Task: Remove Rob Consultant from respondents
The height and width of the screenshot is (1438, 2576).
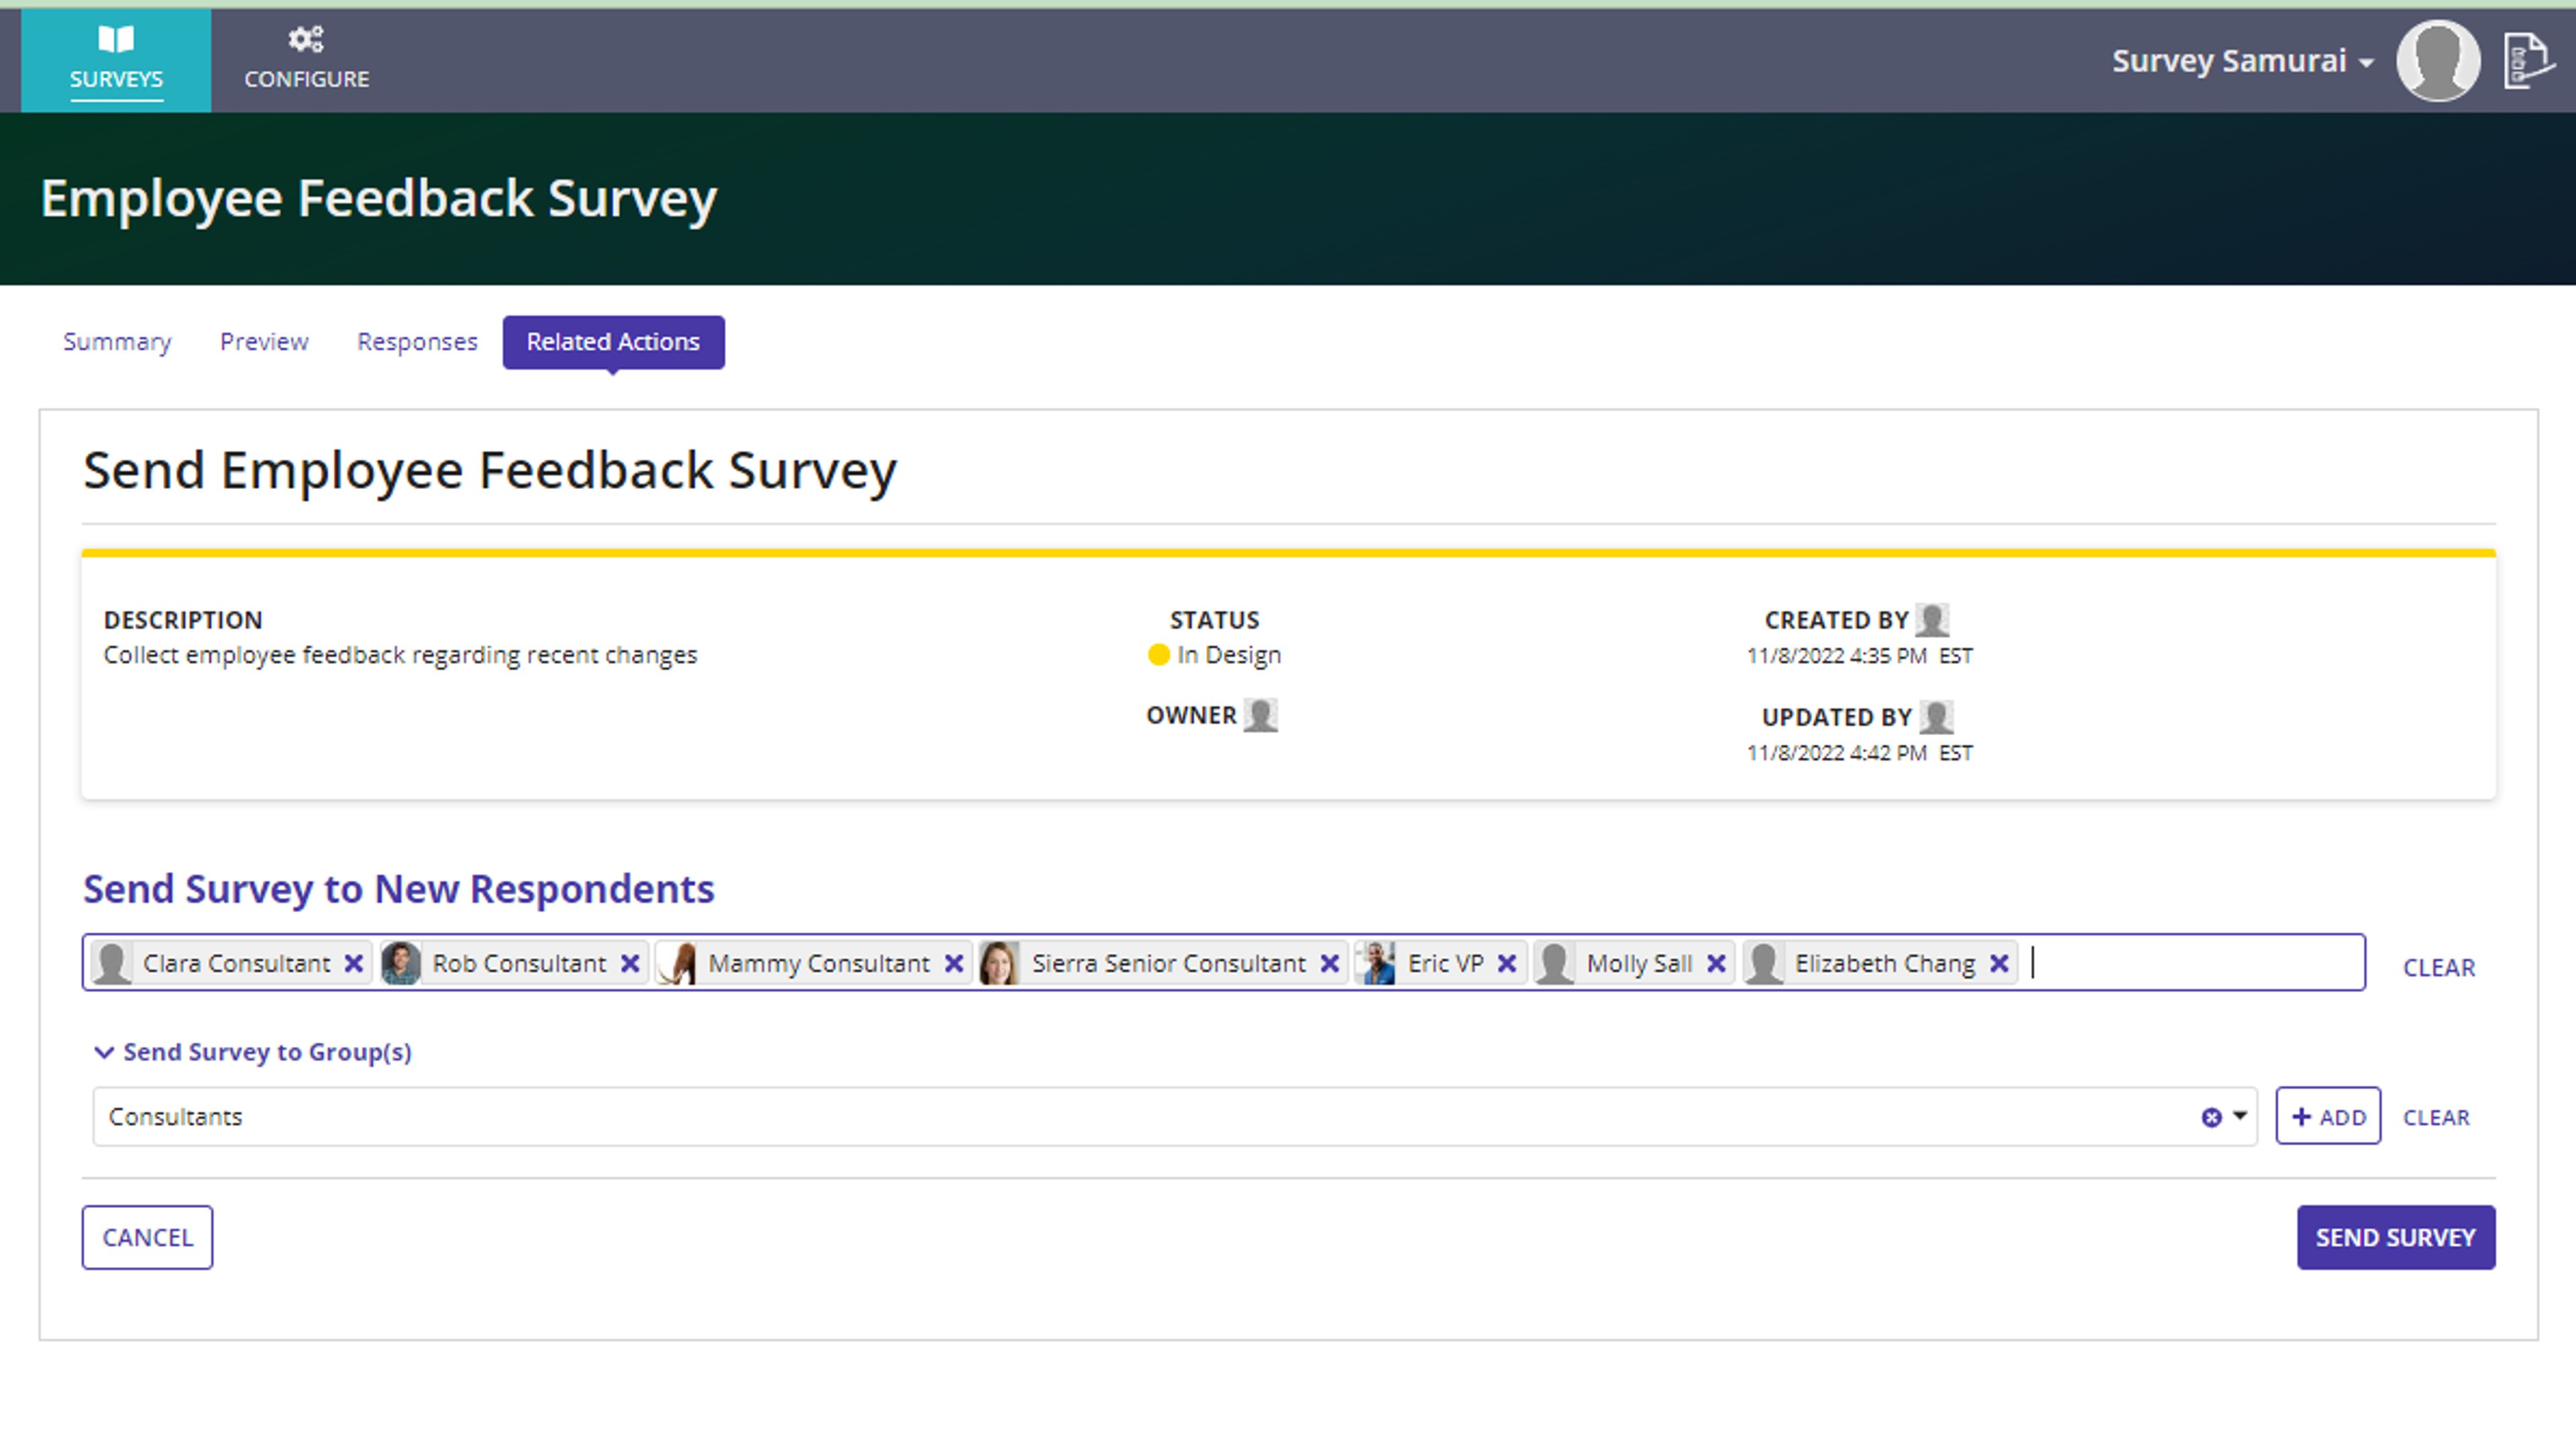Action: point(630,963)
